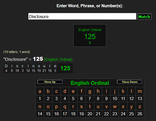Click the green Match button
The width and height of the screenshot is (156, 121).
(144, 17)
